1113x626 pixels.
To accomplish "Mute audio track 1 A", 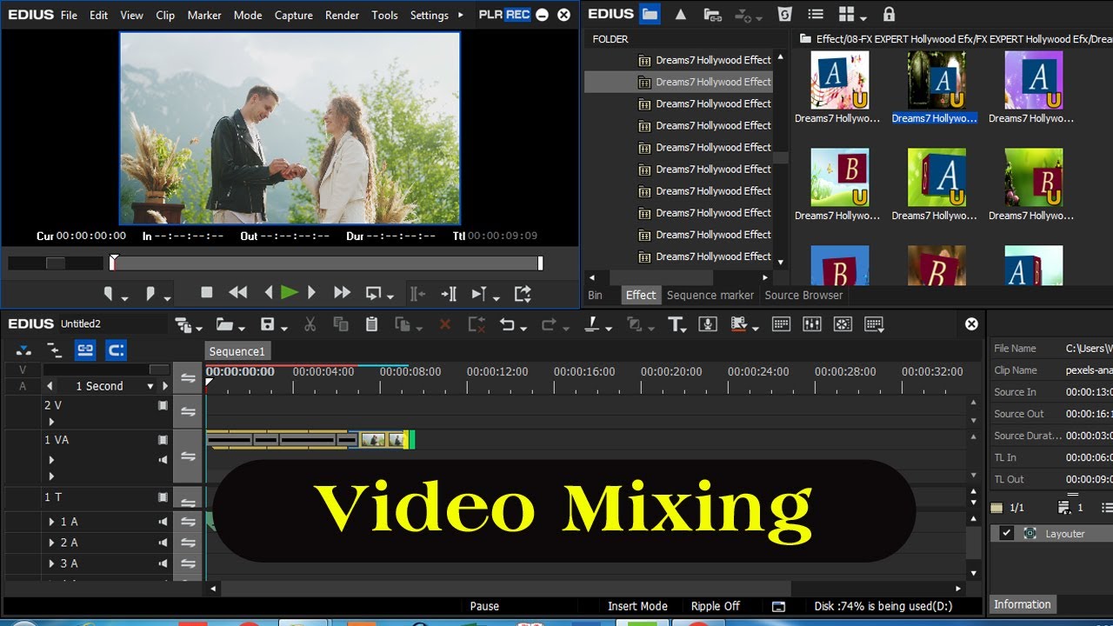I will (163, 522).
